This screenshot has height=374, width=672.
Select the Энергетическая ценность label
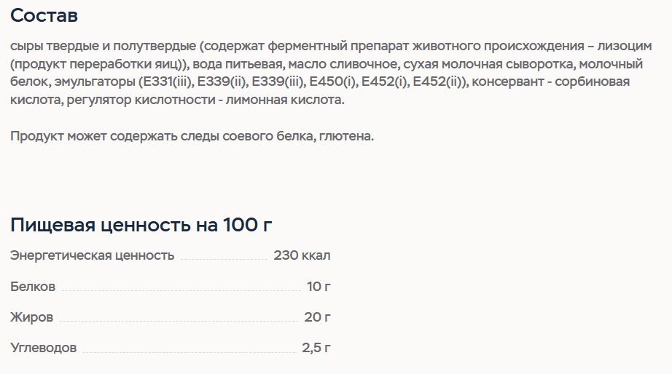point(92,255)
